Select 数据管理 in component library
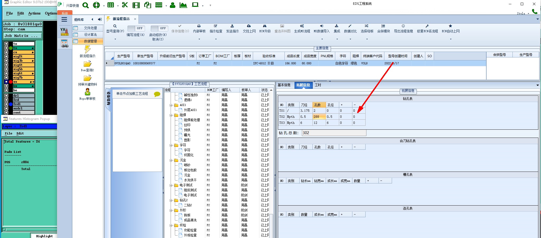Screen dimensions: 541x238 88,41
